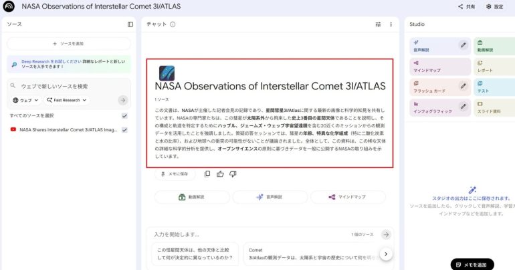Open chat settings sliders icon
This screenshot has height=270, width=515.
click(x=378, y=24)
